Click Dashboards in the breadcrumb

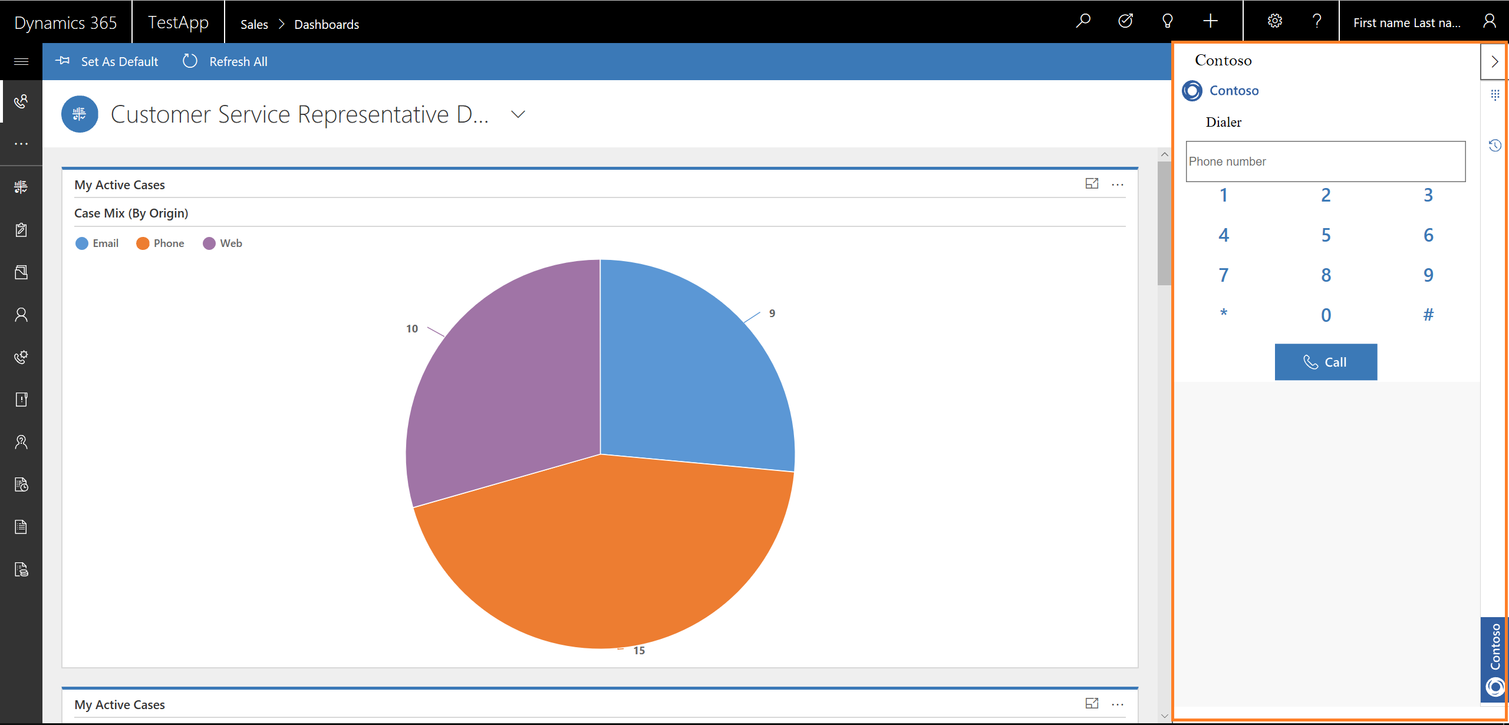pos(327,24)
